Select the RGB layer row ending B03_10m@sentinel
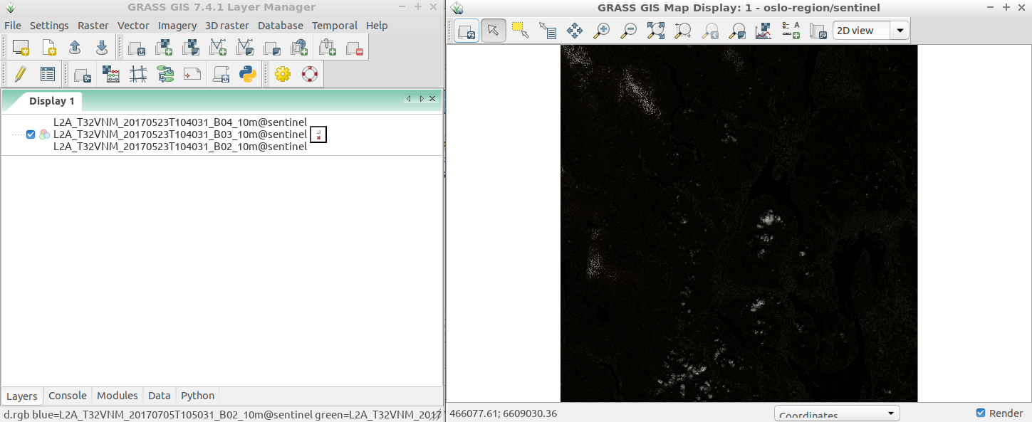1032x422 pixels. (180, 134)
